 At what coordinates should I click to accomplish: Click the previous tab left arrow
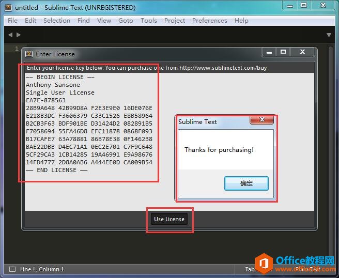10,35
